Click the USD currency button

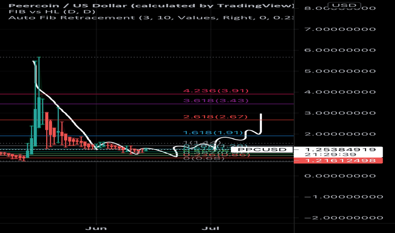coord(344,5)
